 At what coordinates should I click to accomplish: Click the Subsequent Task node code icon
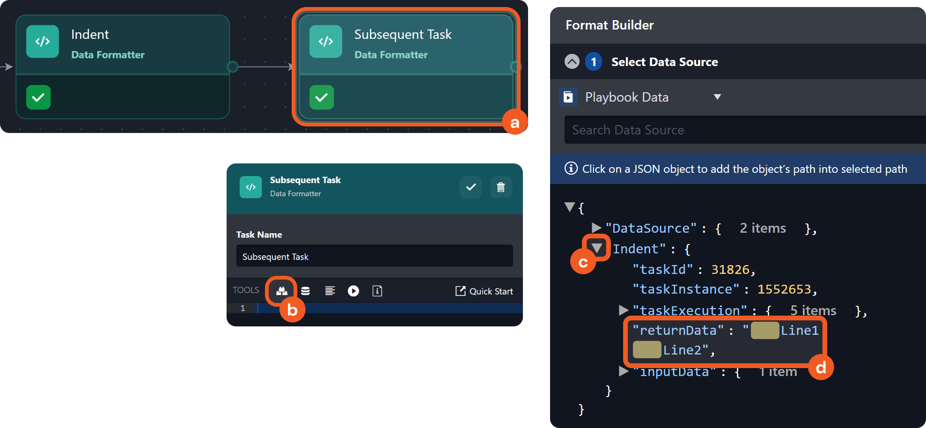tap(325, 42)
